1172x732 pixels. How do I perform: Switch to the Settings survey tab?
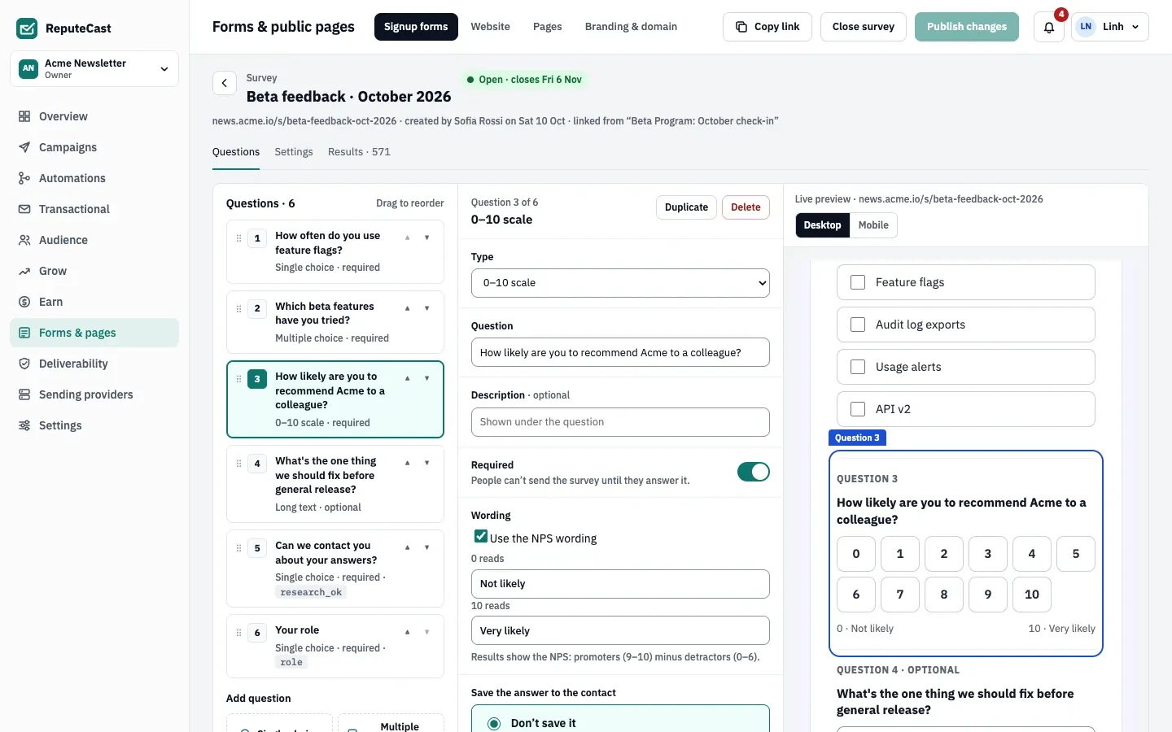pos(294,152)
